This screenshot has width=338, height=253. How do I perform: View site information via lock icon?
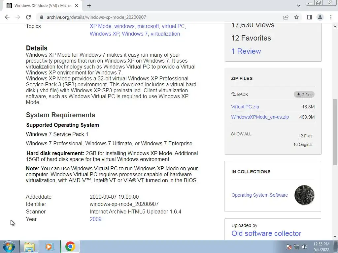tap(42, 17)
